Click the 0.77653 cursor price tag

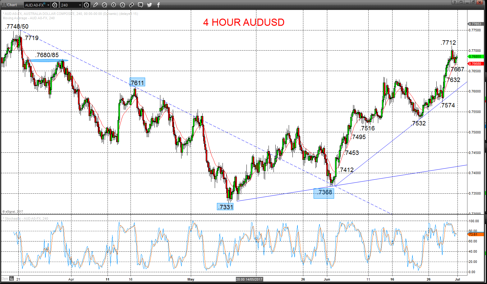[x=475, y=24]
